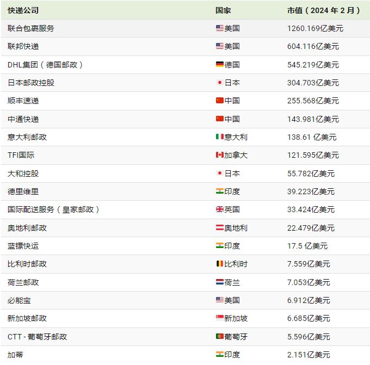Viewport: 370px width, 365px height.
Task: Click the UK flag icon
Action: point(220,209)
